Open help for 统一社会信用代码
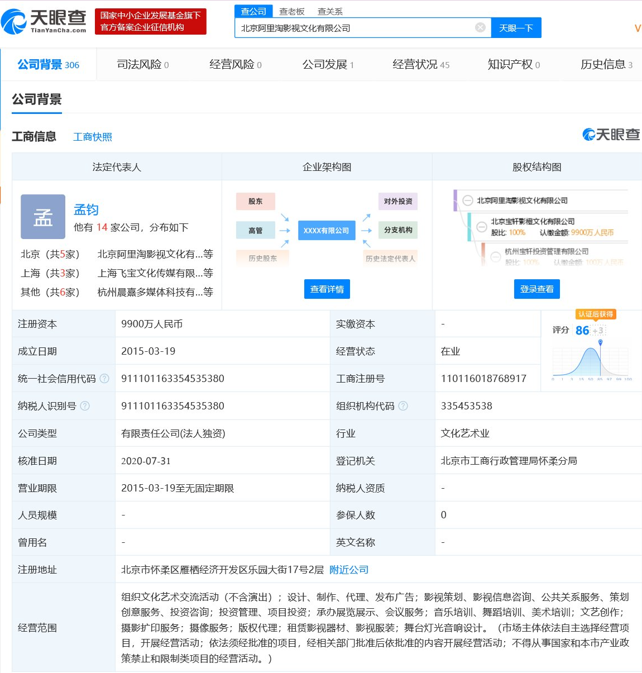The image size is (642, 673). pos(104,379)
